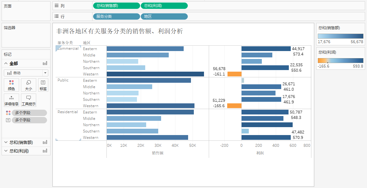
Task: Click the 工具提示 (Tooltip) marks button
Action: [x=29, y=100]
